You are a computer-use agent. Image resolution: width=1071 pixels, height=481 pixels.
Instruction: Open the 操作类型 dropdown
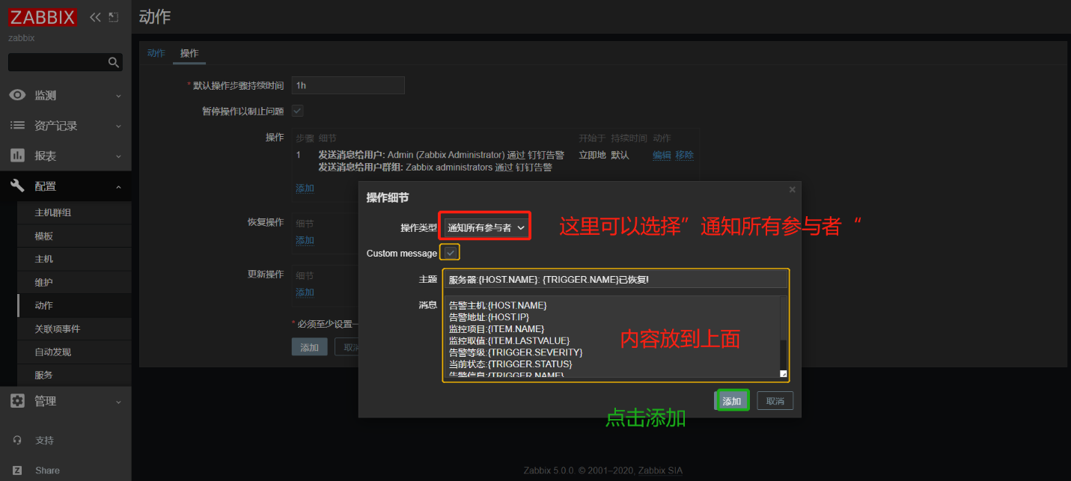486,227
